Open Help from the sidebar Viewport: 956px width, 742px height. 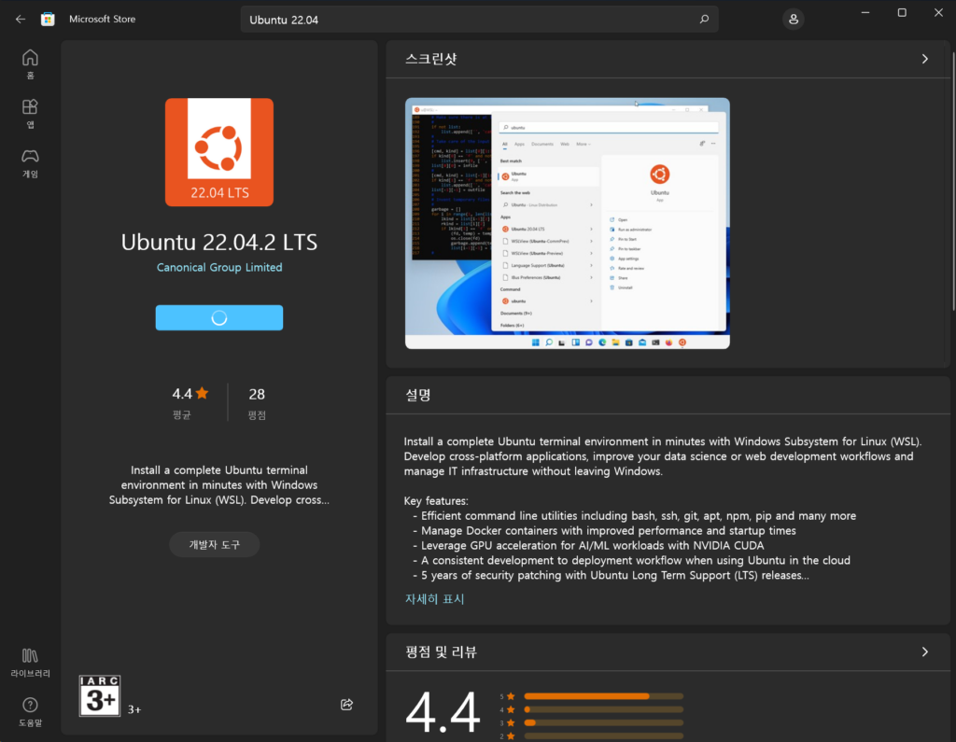[x=30, y=712]
